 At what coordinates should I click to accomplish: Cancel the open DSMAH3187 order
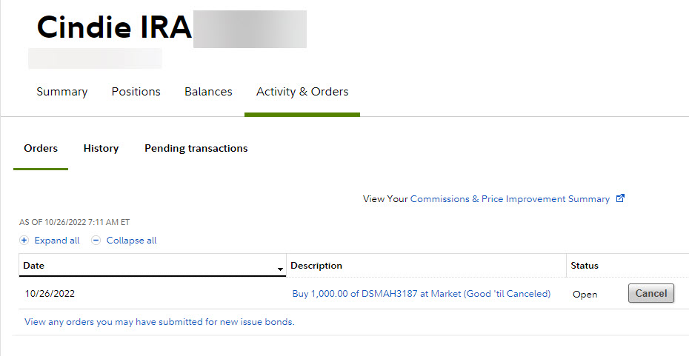(651, 293)
